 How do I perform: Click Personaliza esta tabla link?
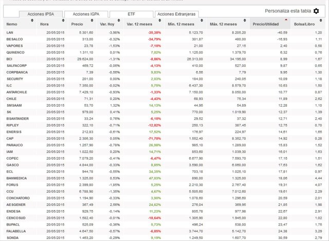pos(288,11)
